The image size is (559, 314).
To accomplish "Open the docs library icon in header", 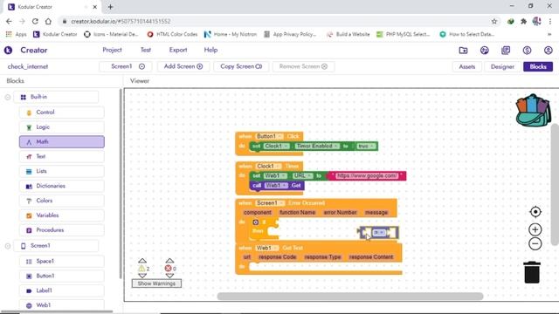I will coord(506,51).
